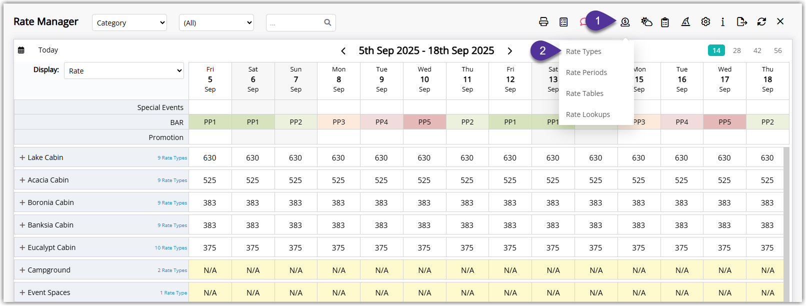Click the calendar icon beside Today
Viewport: 806px width, 306px height.
pos(21,50)
